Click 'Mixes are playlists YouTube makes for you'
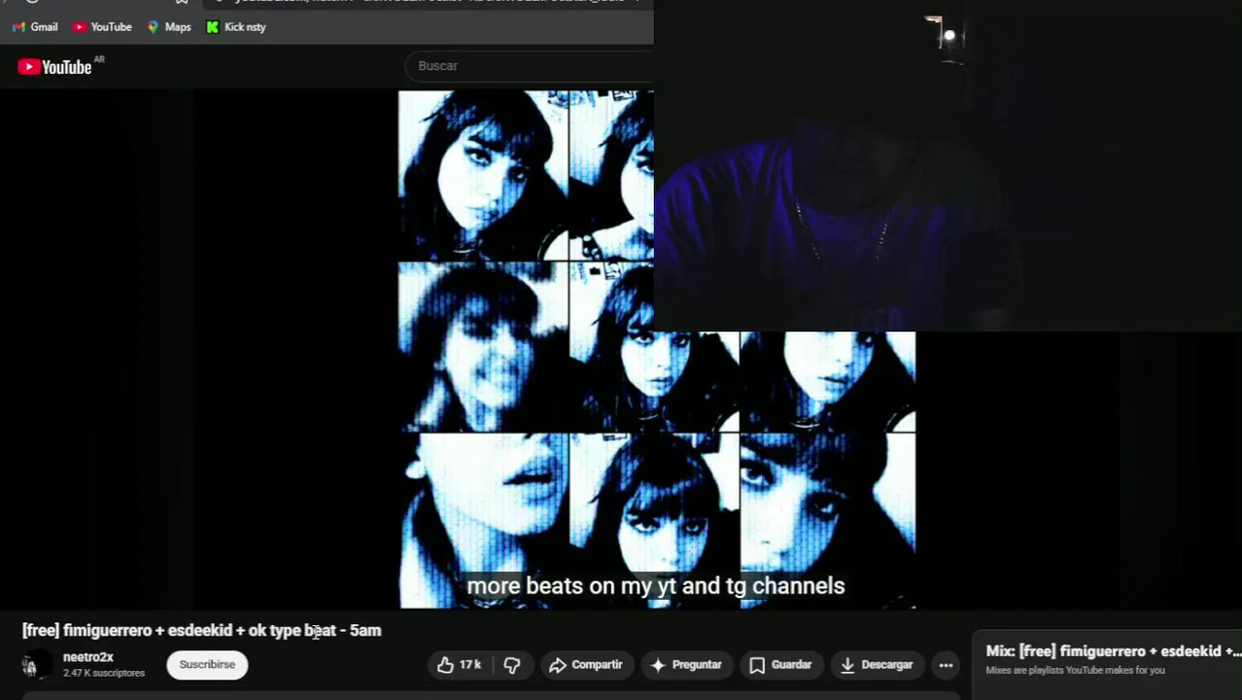Image resolution: width=1242 pixels, height=700 pixels. click(x=1075, y=670)
